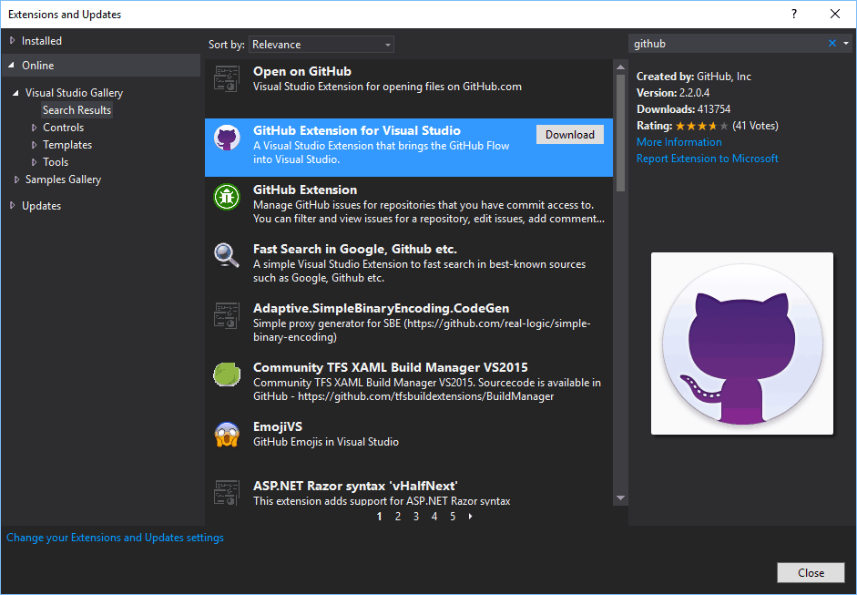Expand the Updates category
Screen dimensions: 857x595
pos(12,206)
